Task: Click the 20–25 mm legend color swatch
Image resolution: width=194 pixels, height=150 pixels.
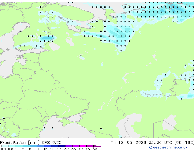Action: click(55, 146)
